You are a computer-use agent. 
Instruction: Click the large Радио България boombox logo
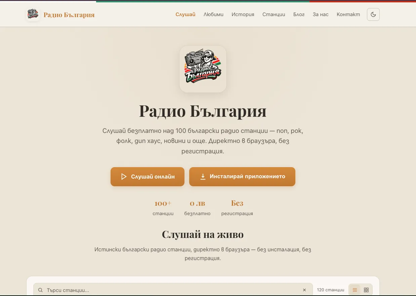coord(203,69)
